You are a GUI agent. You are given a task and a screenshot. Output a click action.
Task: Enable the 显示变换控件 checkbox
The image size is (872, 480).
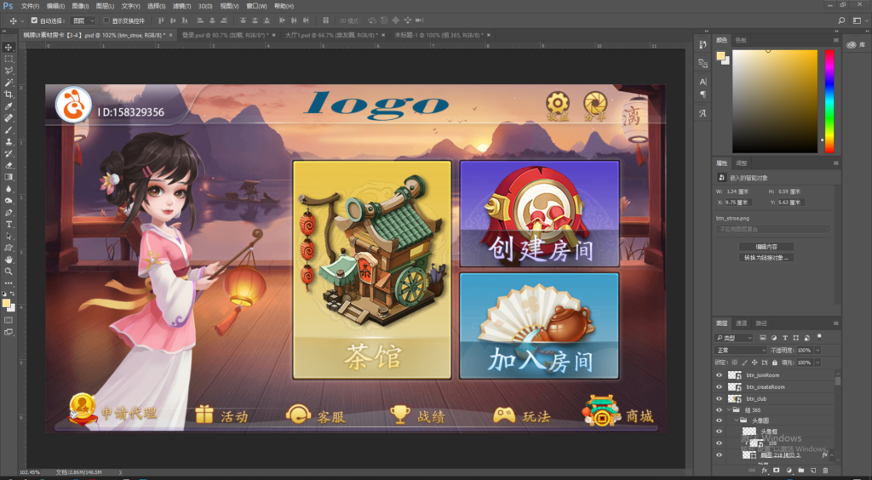[x=106, y=20]
